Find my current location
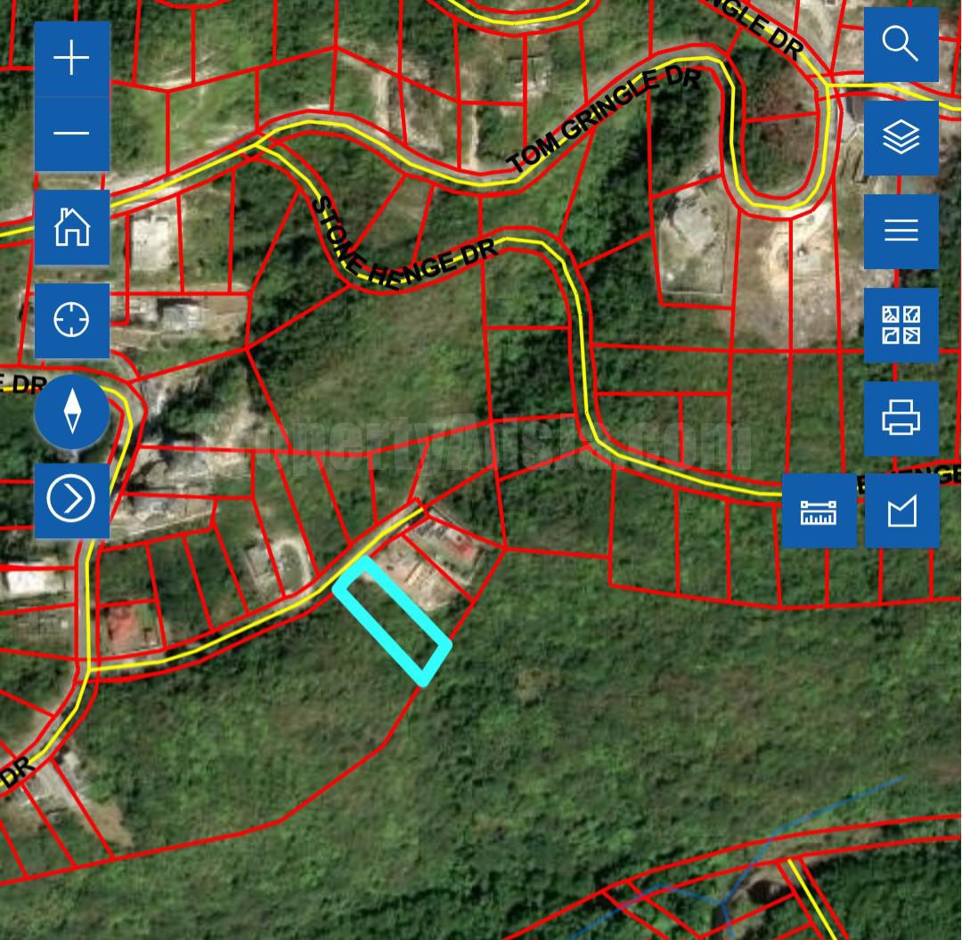962x940 pixels. [72, 320]
